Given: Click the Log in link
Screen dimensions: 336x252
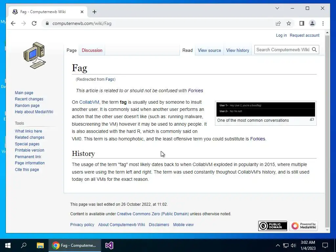Looking at the screenshot, I should tap(281, 35).
